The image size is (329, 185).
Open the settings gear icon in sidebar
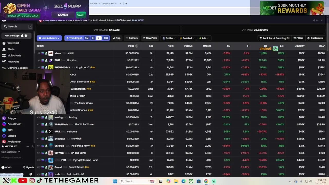(x=31, y=174)
